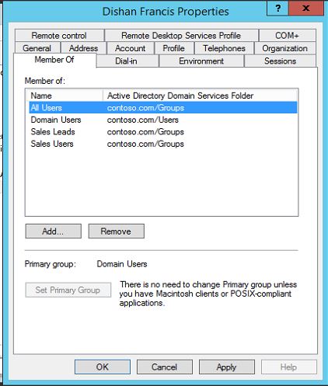Select the Domain Users group row
Image resolution: width=328 pixels, height=386 pixels.
[163, 120]
